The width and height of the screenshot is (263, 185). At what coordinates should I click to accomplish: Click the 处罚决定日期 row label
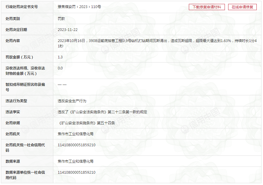point(16,29)
